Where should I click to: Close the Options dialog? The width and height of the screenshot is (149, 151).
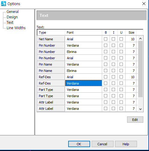click(144, 4)
